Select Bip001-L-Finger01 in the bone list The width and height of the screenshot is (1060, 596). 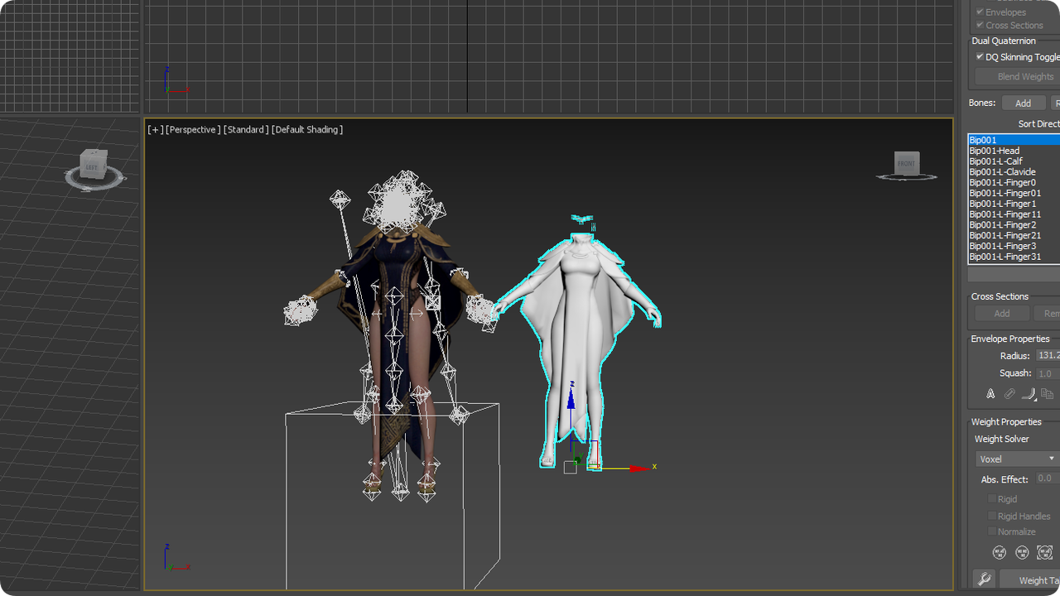tap(1014, 193)
